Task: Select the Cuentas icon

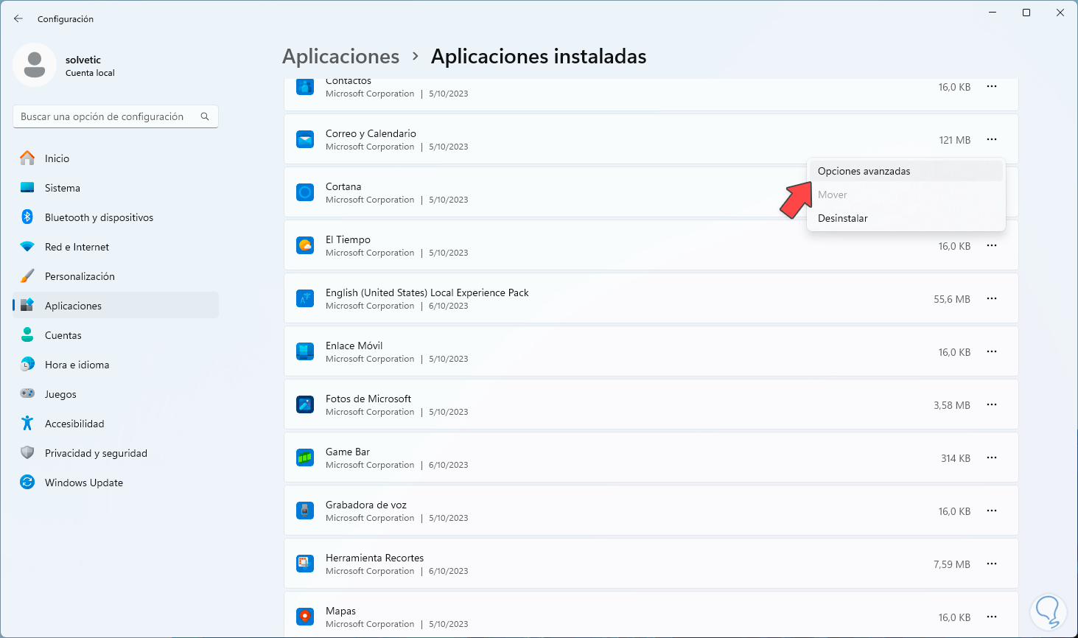Action: tap(27, 334)
